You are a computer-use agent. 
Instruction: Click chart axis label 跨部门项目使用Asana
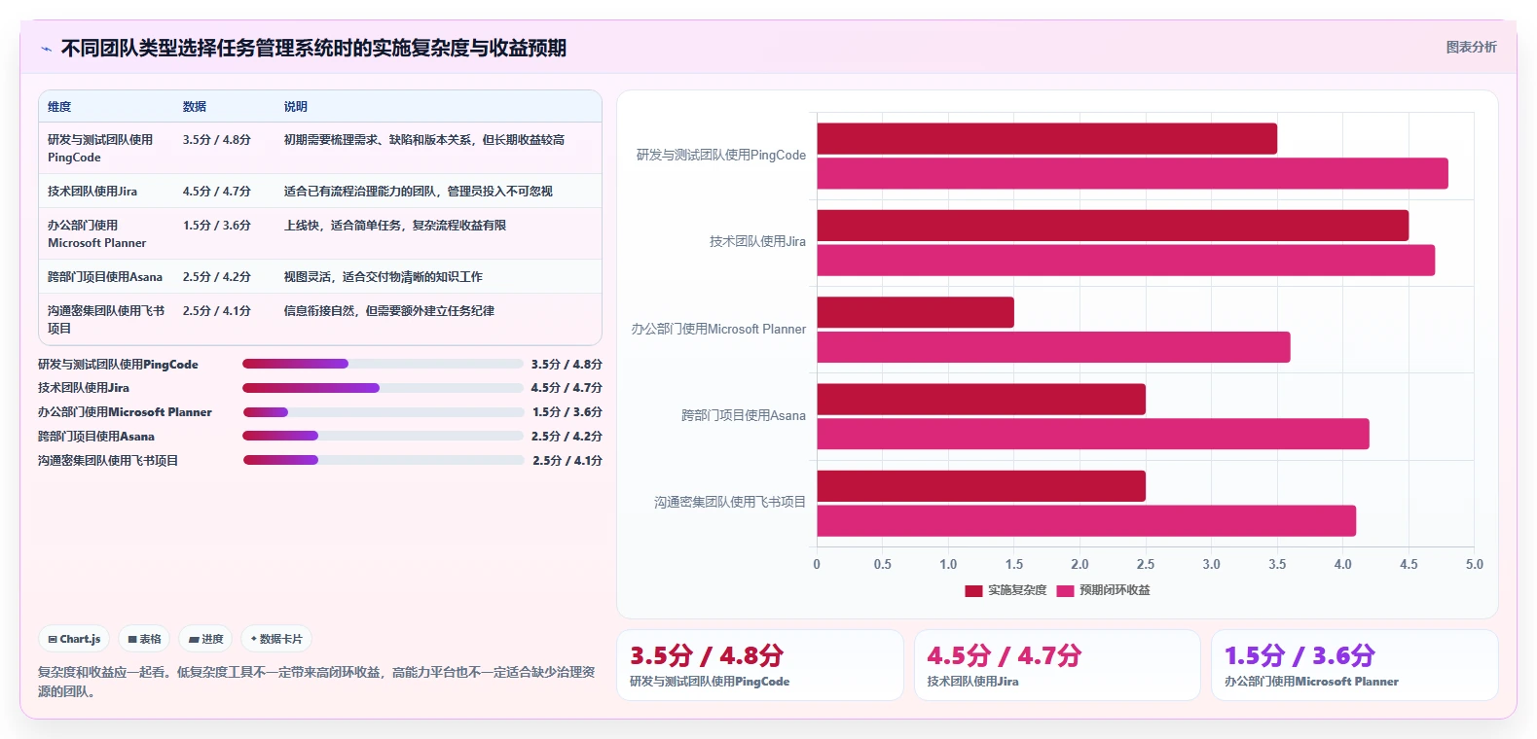744,415
